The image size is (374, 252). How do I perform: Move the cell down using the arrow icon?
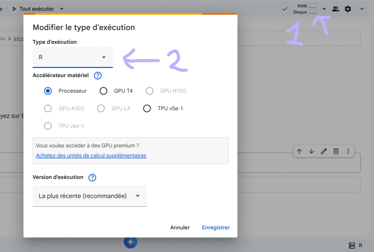(311, 151)
